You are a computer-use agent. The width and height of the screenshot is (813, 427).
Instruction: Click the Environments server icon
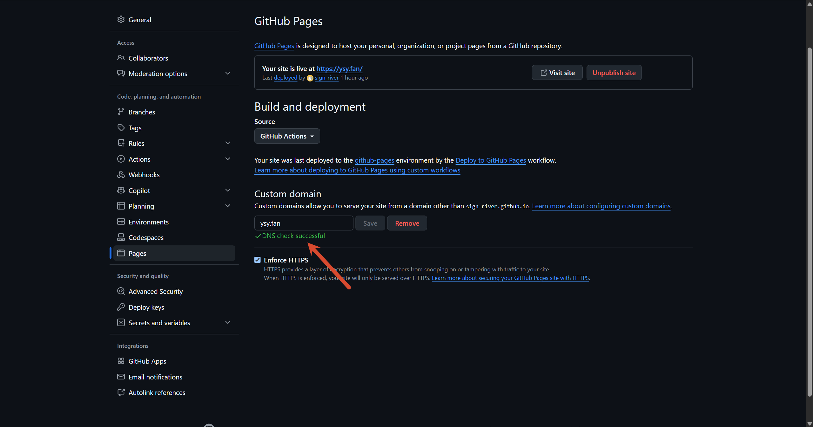121,222
